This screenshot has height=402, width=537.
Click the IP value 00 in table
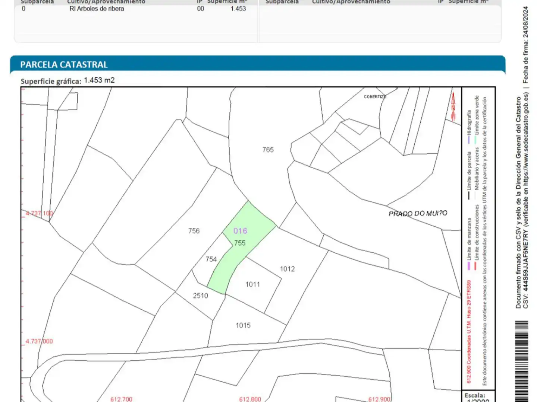201,9
